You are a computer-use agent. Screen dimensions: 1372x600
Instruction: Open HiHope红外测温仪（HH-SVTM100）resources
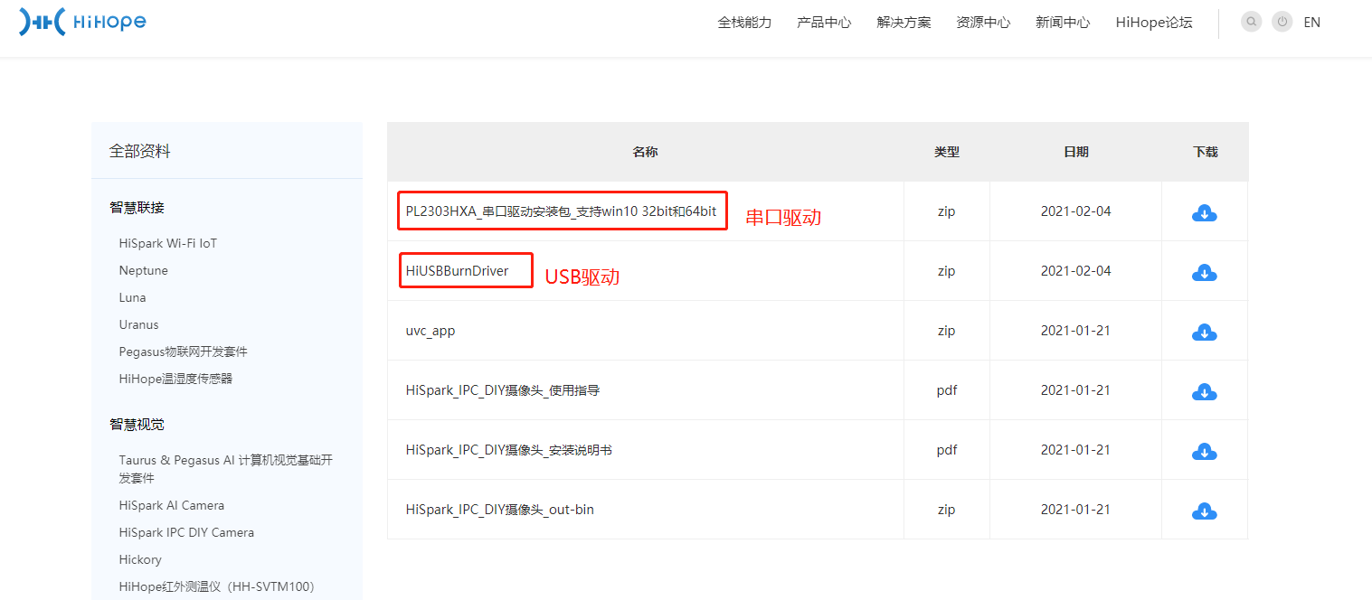[216, 586]
